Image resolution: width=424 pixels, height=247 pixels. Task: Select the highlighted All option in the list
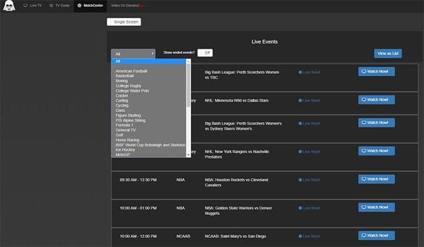tap(148, 61)
